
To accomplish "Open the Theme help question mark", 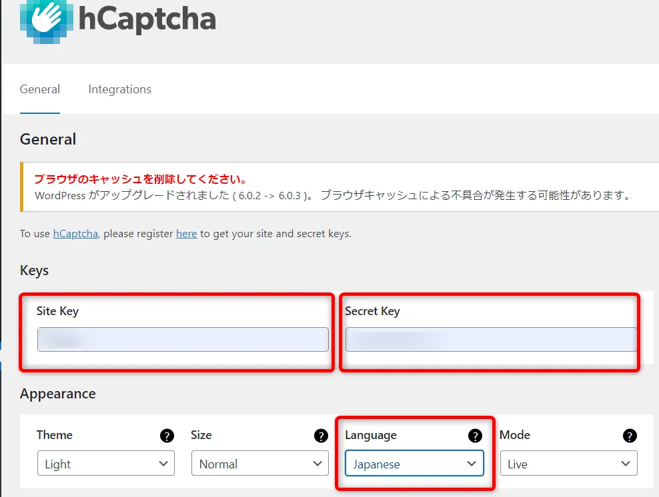I will (x=167, y=436).
